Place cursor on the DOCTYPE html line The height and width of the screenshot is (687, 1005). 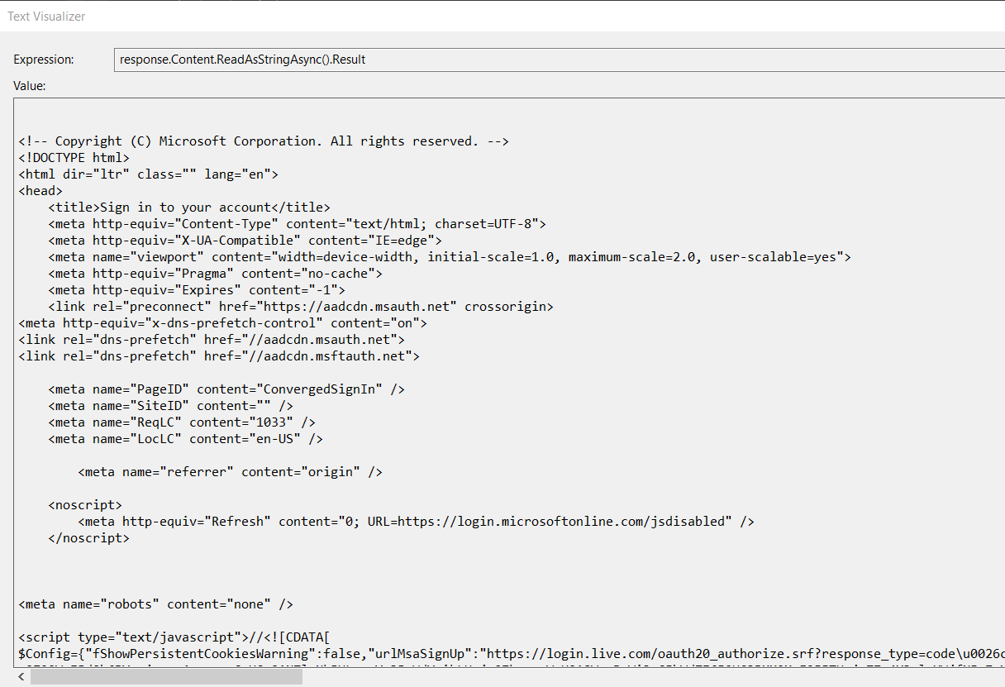74,158
